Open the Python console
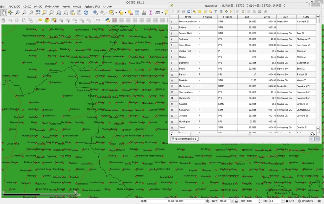324x204 pixels. click(x=108, y=20)
